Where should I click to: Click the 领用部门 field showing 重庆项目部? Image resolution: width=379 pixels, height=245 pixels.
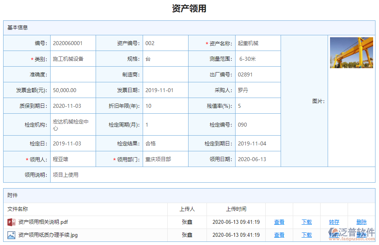158,159
